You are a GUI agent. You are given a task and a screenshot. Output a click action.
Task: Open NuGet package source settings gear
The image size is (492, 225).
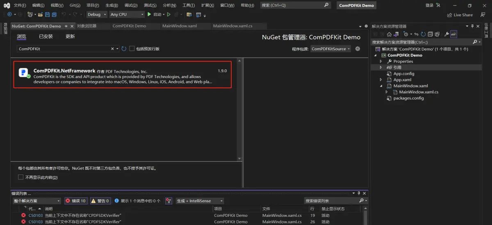pos(358,49)
